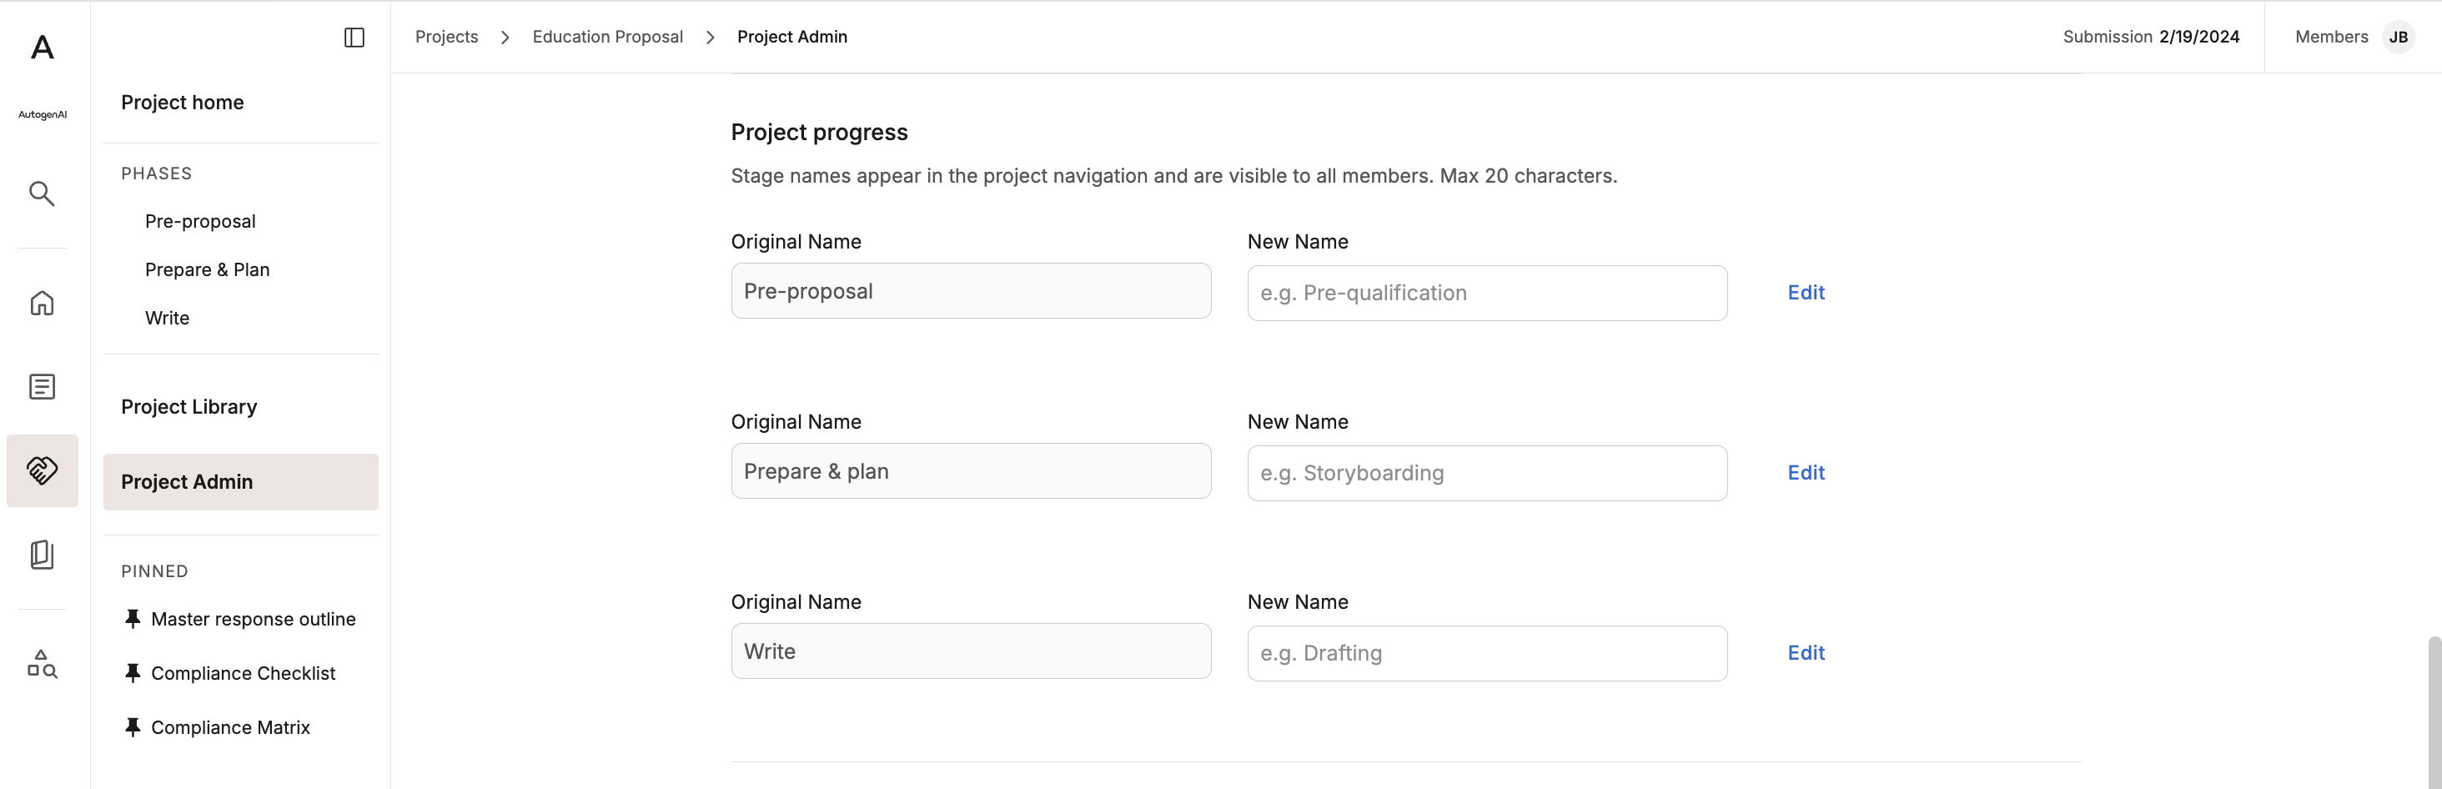
Task: Focus New Name field with Storyboarding placeholder
Action: click(x=1486, y=473)
